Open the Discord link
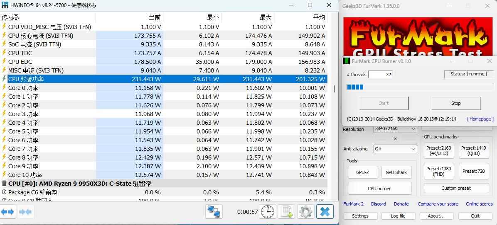The width and height of the screenshot is (497, 225). (379, 204)
